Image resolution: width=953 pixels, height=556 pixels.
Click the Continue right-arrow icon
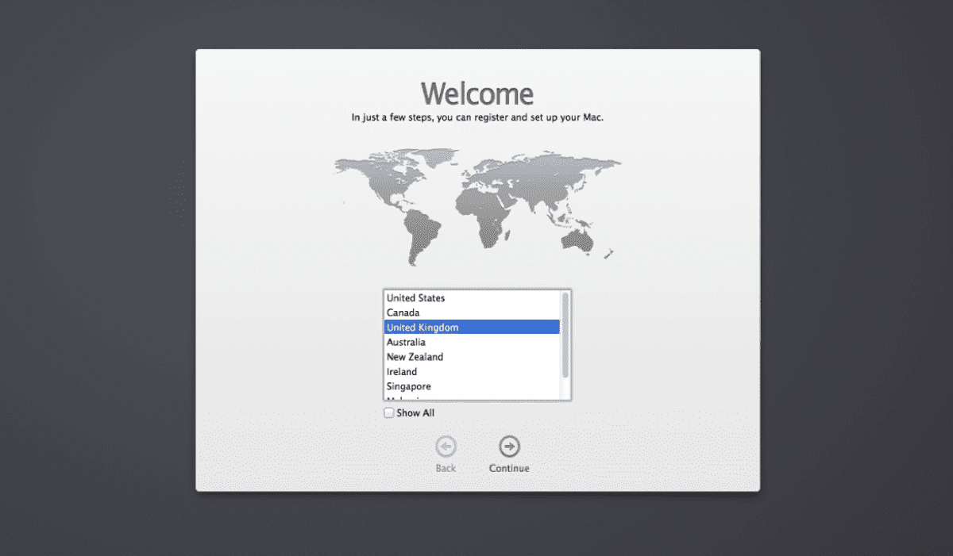(x=509, y=447)
